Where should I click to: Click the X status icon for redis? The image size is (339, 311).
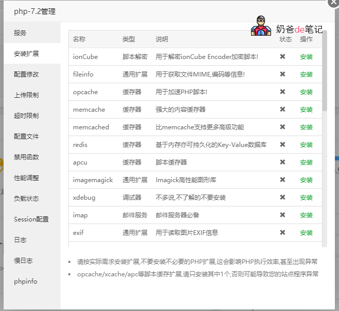click(x=283, y=144)
